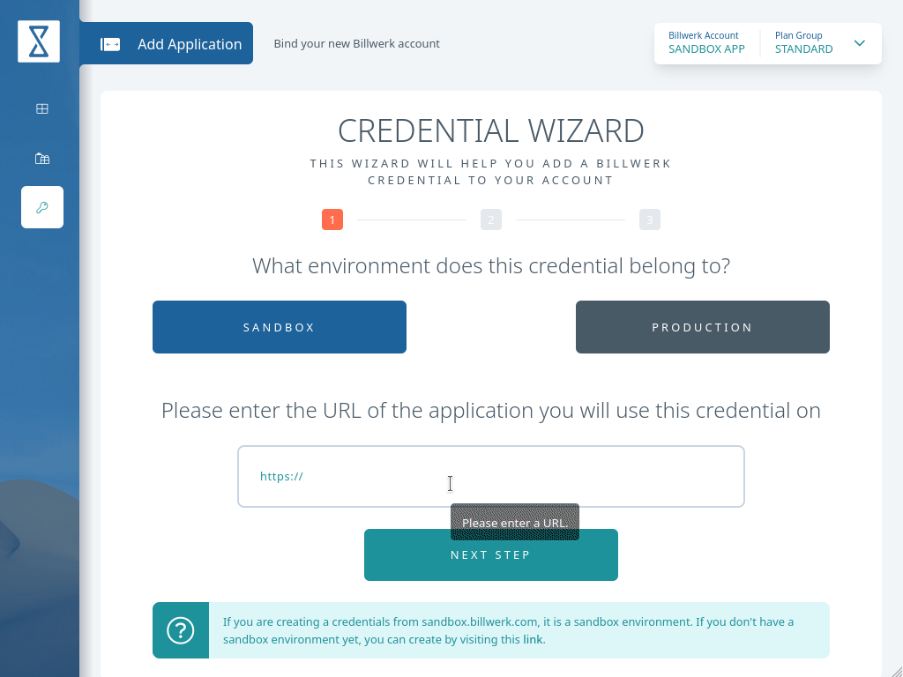Choose the SANDBOX environment option
The image size is (903, 677).
[x=280, y=327]
